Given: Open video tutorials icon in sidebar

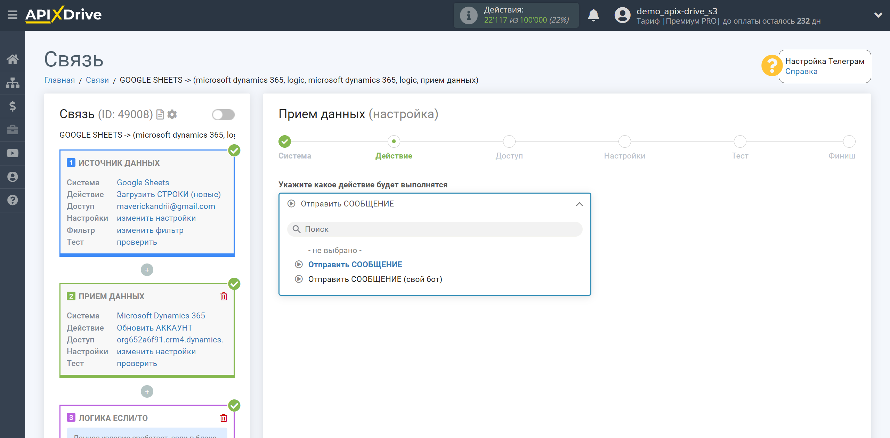Looking at the screenshot, I should coord(13,153).
